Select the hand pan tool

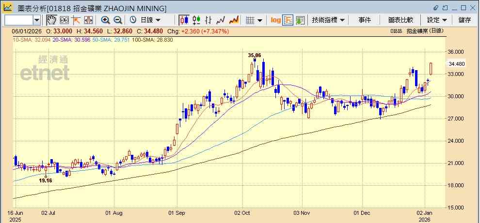tap(51, 20)
